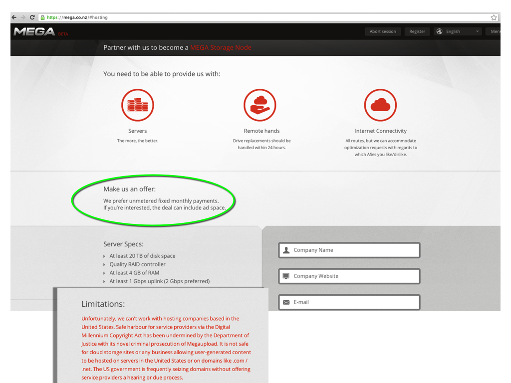The width and height of the screenshot is (511, 383).
Task: Focus the Company Website input field
Action: (x=349, y=276)
